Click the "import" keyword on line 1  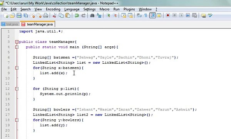tap(26, 31)
